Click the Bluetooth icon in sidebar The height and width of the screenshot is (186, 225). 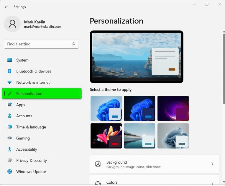click(x=10, y=71)
